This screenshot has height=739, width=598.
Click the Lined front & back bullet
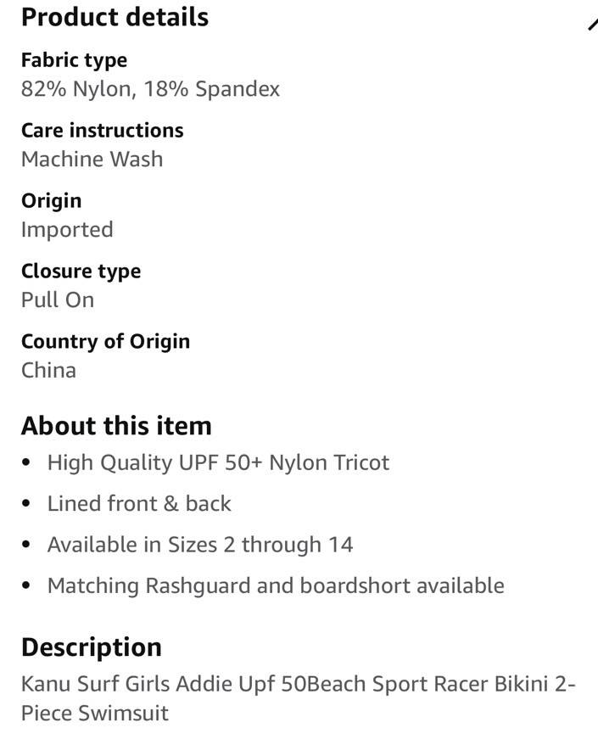[139, 503]
